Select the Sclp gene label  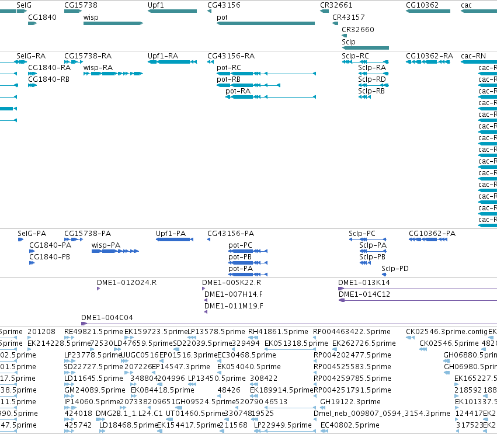click(349, 42)
